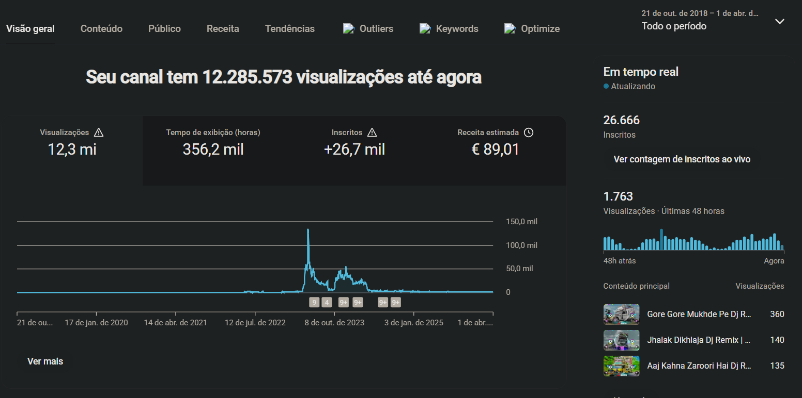Click the 12 de jul. de 2022 date label

(255, 323)
